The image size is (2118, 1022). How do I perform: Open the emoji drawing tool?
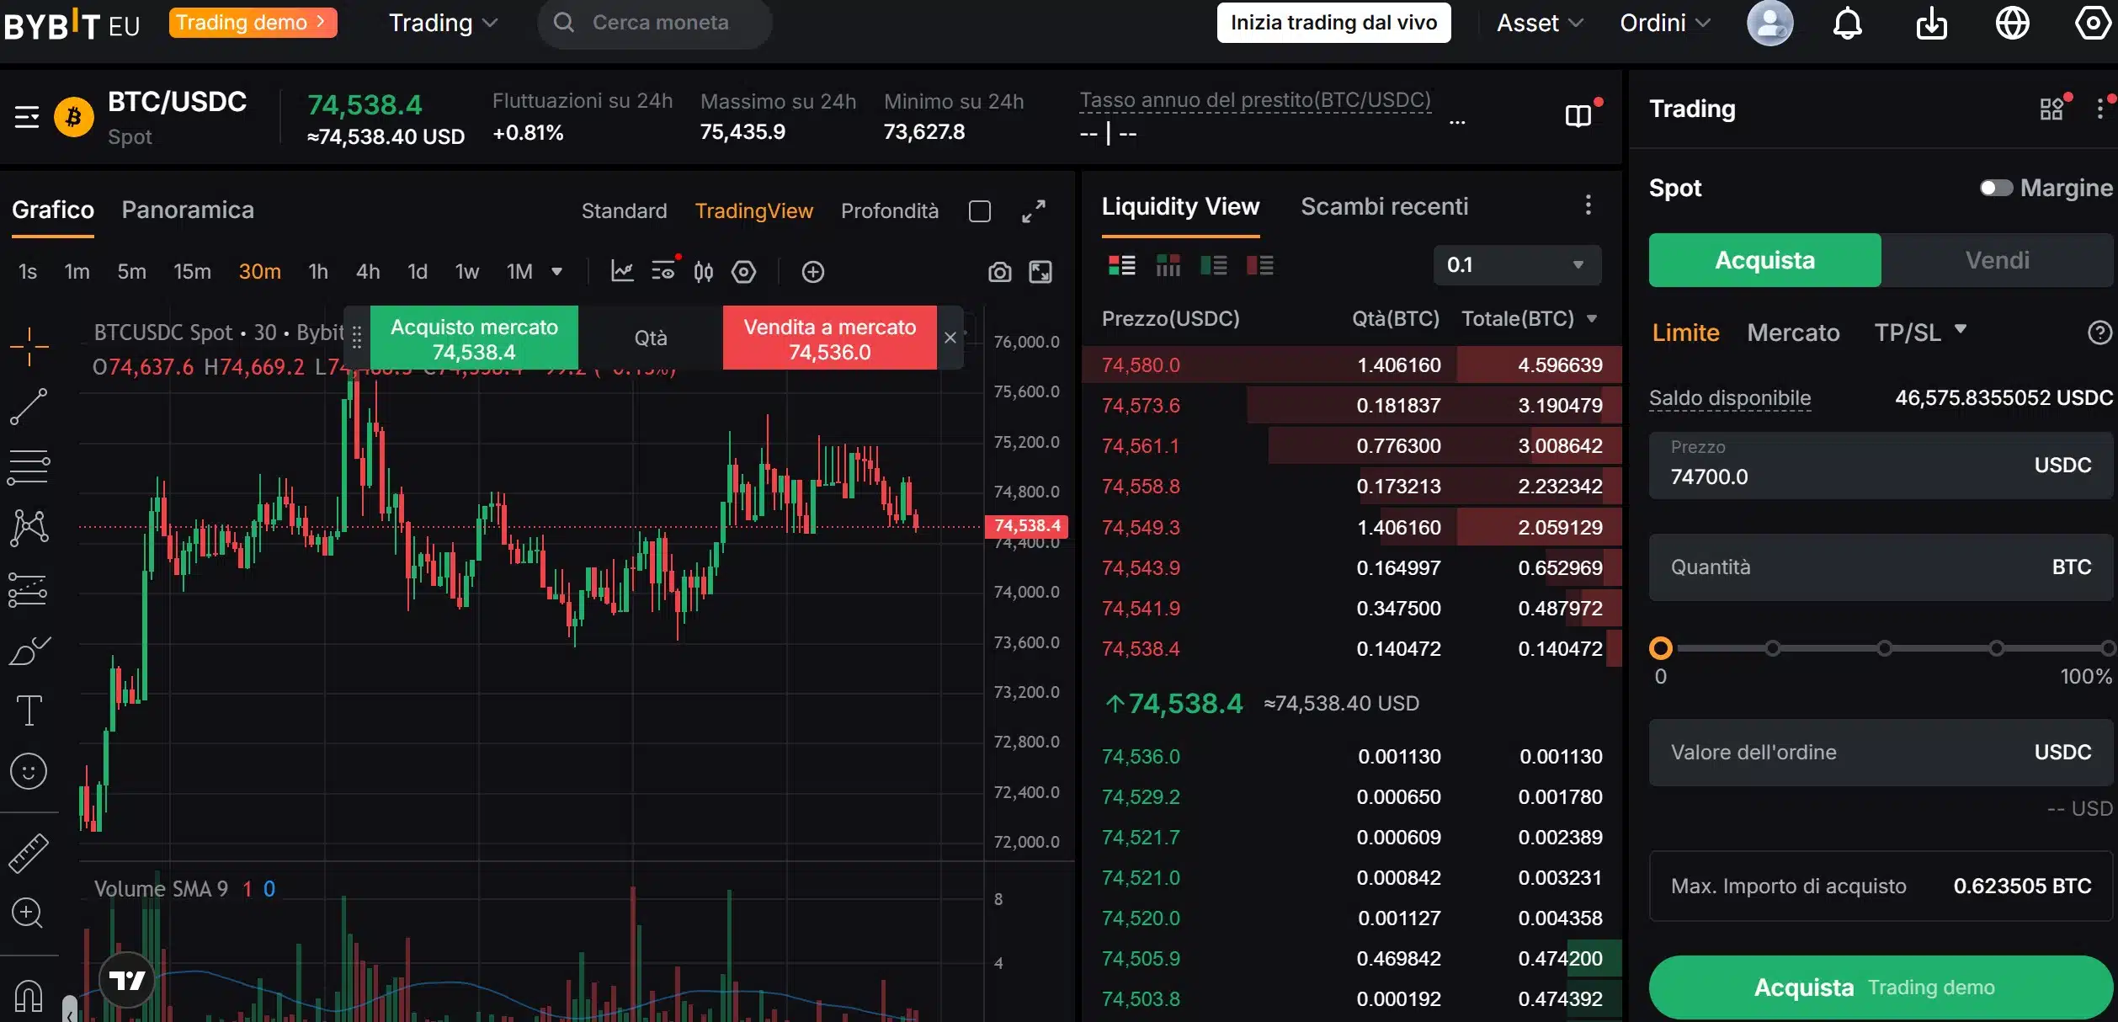[x=29, y=770]
